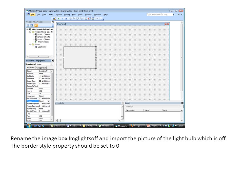The width and height of the screenshot is (243, 182).
Task: Open the Windows Start orb
Action: point(29,126)
